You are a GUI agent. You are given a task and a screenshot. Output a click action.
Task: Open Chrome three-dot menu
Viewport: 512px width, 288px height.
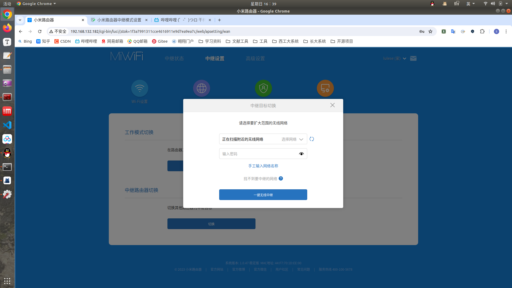pos(506,31)
